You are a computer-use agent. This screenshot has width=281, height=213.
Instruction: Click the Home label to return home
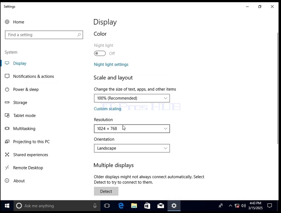tap(19, 22)
